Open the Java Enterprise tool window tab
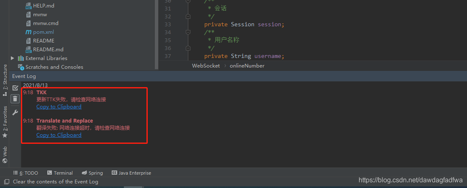Image resolution: width=467 pixels, height=188 pixels. click(x=131, y=173)
